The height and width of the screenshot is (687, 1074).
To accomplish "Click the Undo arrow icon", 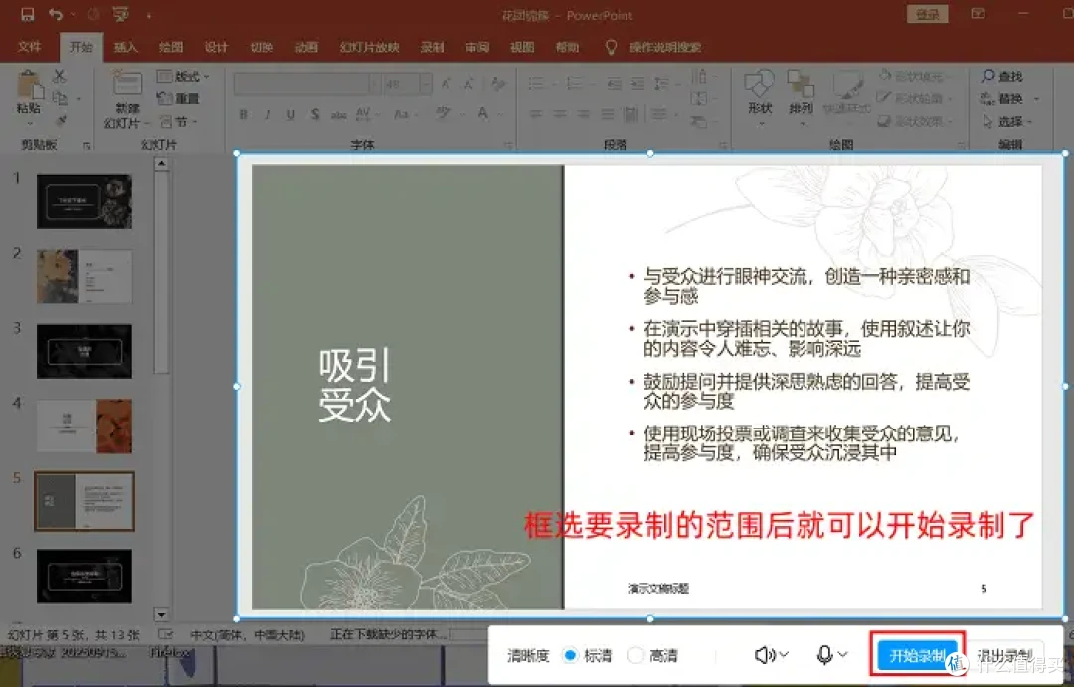I will (56, 14).
